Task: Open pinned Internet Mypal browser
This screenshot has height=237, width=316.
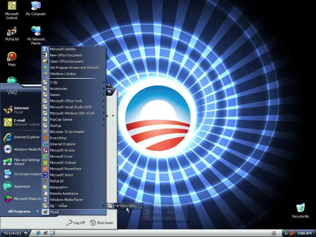Action: point(22,110)
